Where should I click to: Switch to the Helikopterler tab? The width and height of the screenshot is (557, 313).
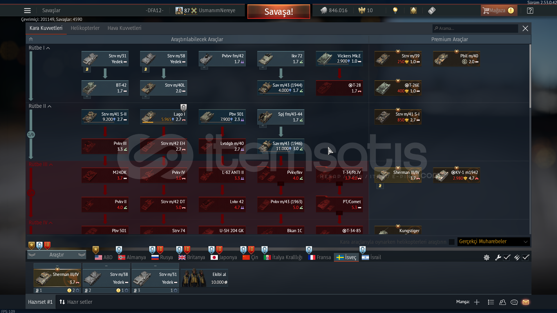point(85,28)
